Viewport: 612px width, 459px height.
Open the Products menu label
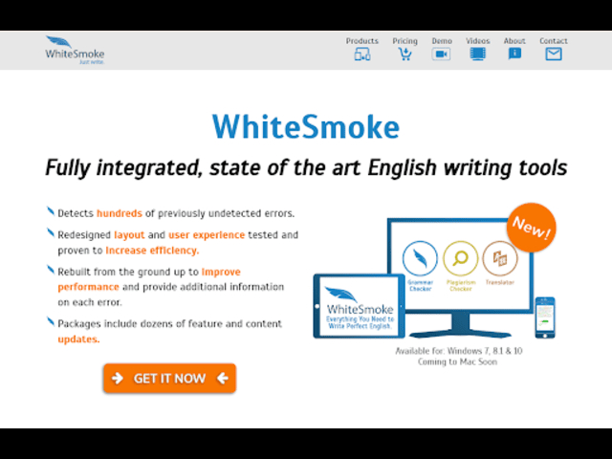pyautogui.click(x=361, y=41)
